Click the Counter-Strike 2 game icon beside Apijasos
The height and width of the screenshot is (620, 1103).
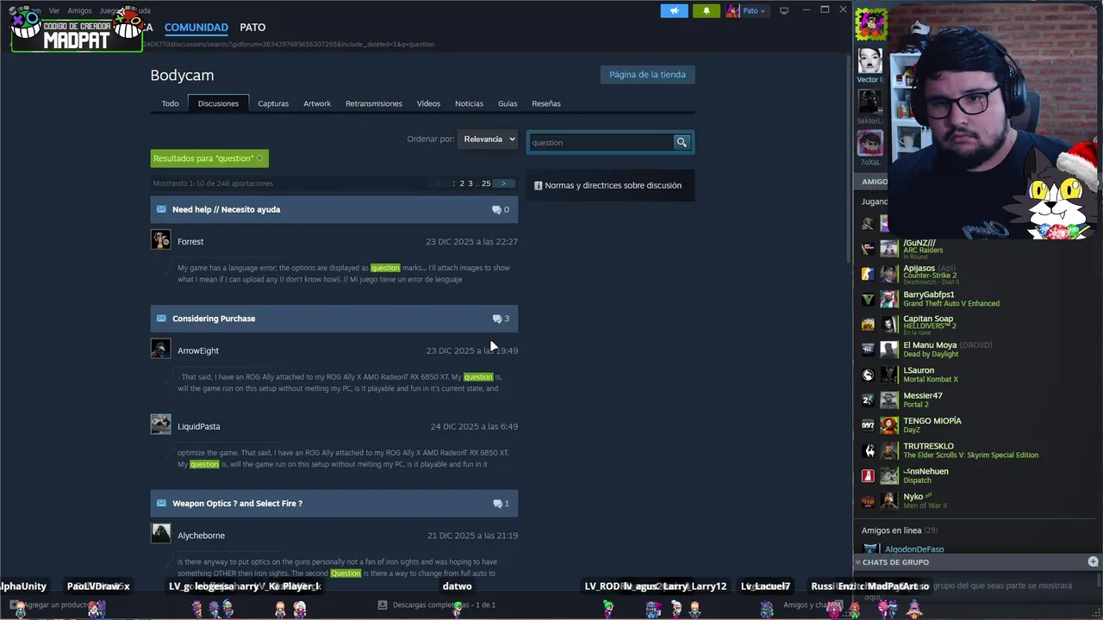pyautogui.click(x=868, y=274)
